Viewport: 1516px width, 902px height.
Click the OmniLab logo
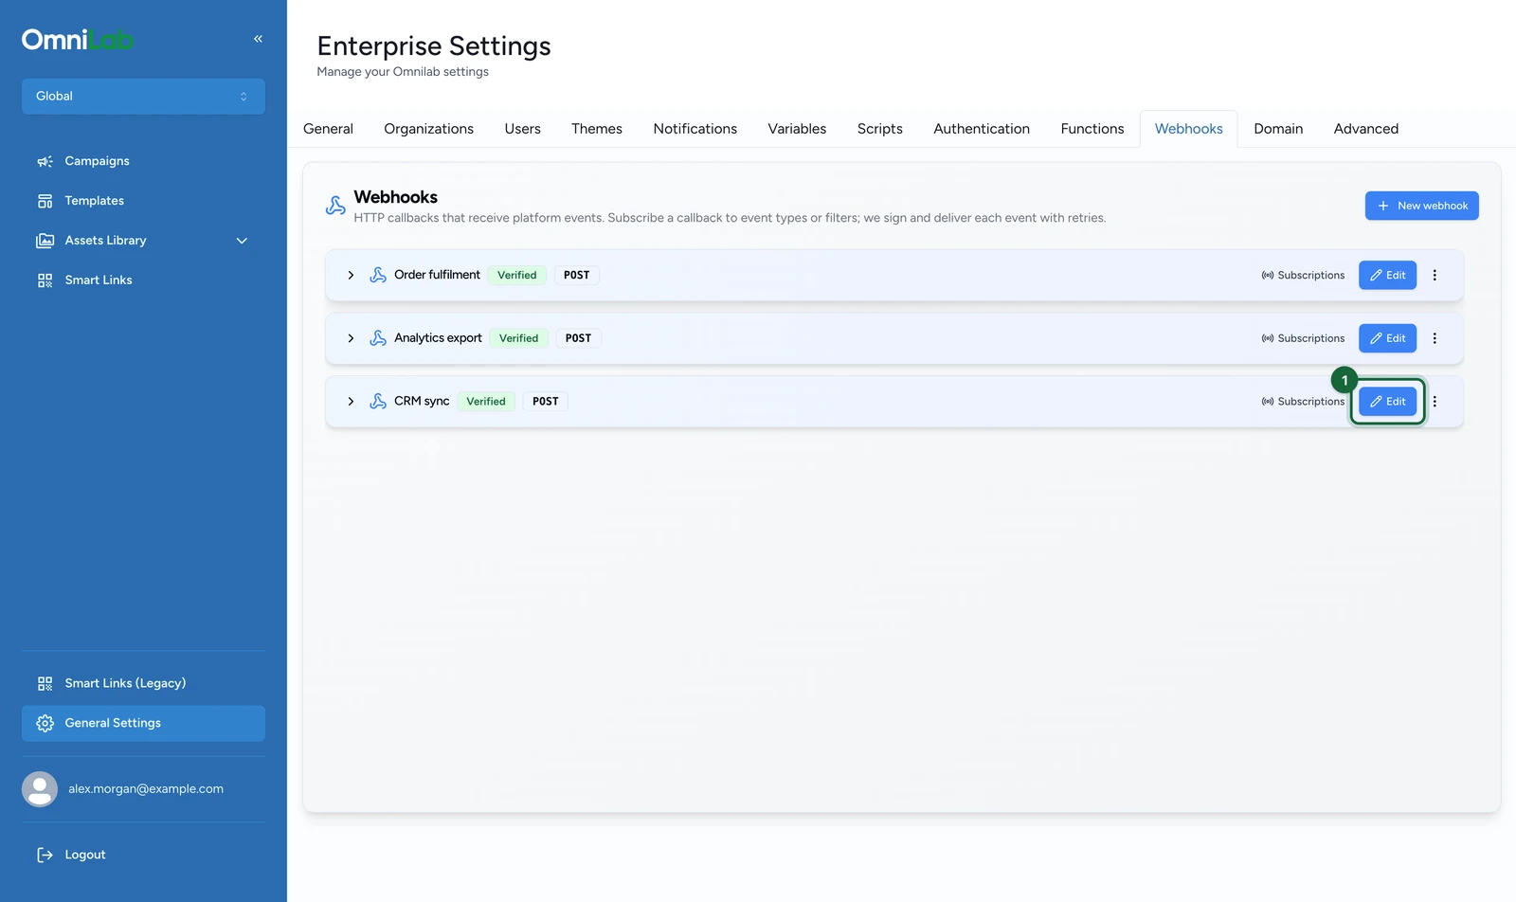[78, 39]
